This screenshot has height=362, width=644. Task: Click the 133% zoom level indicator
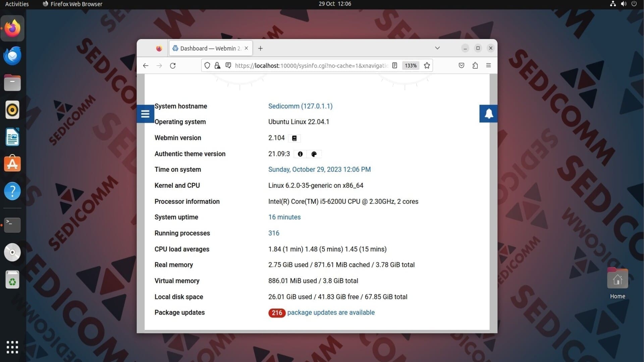pyautogui.click(x=411, y=66)
